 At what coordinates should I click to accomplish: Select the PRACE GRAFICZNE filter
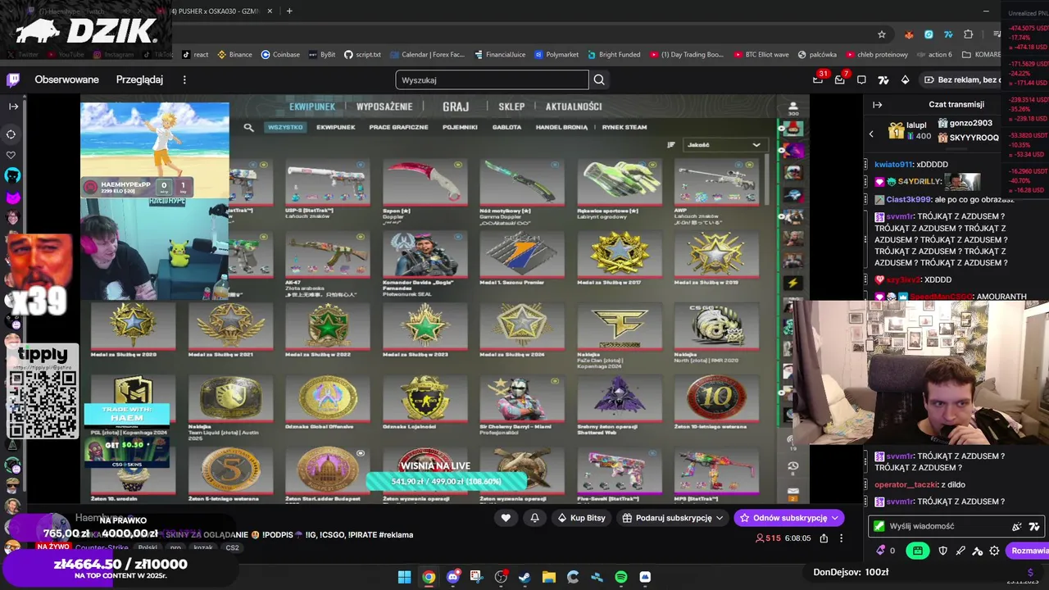(398, 127)
